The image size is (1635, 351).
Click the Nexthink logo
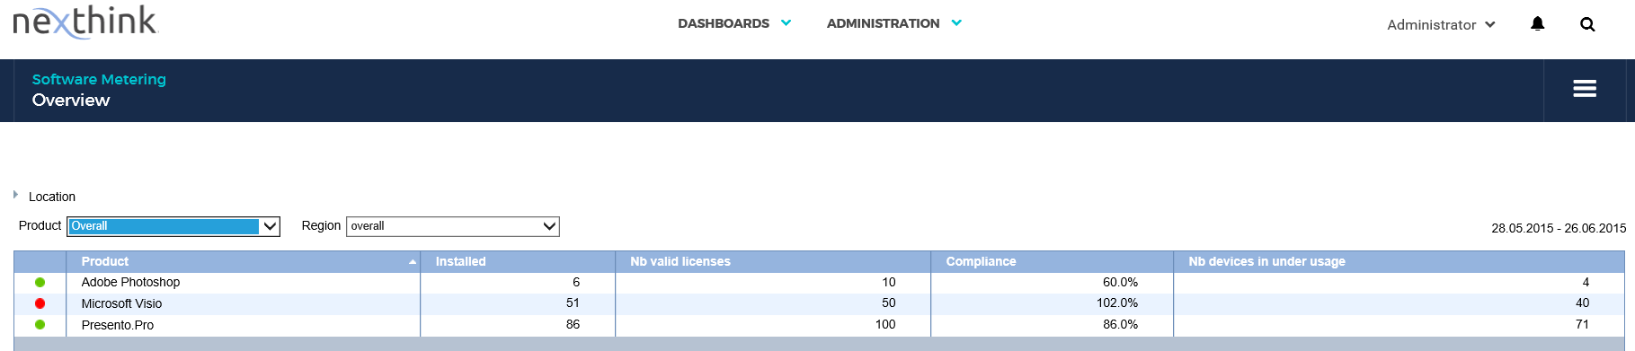point(85,22)
